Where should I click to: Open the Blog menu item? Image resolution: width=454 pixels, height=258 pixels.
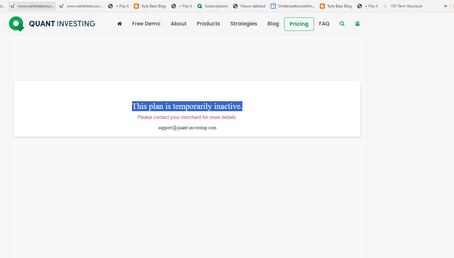pos(273,24)
